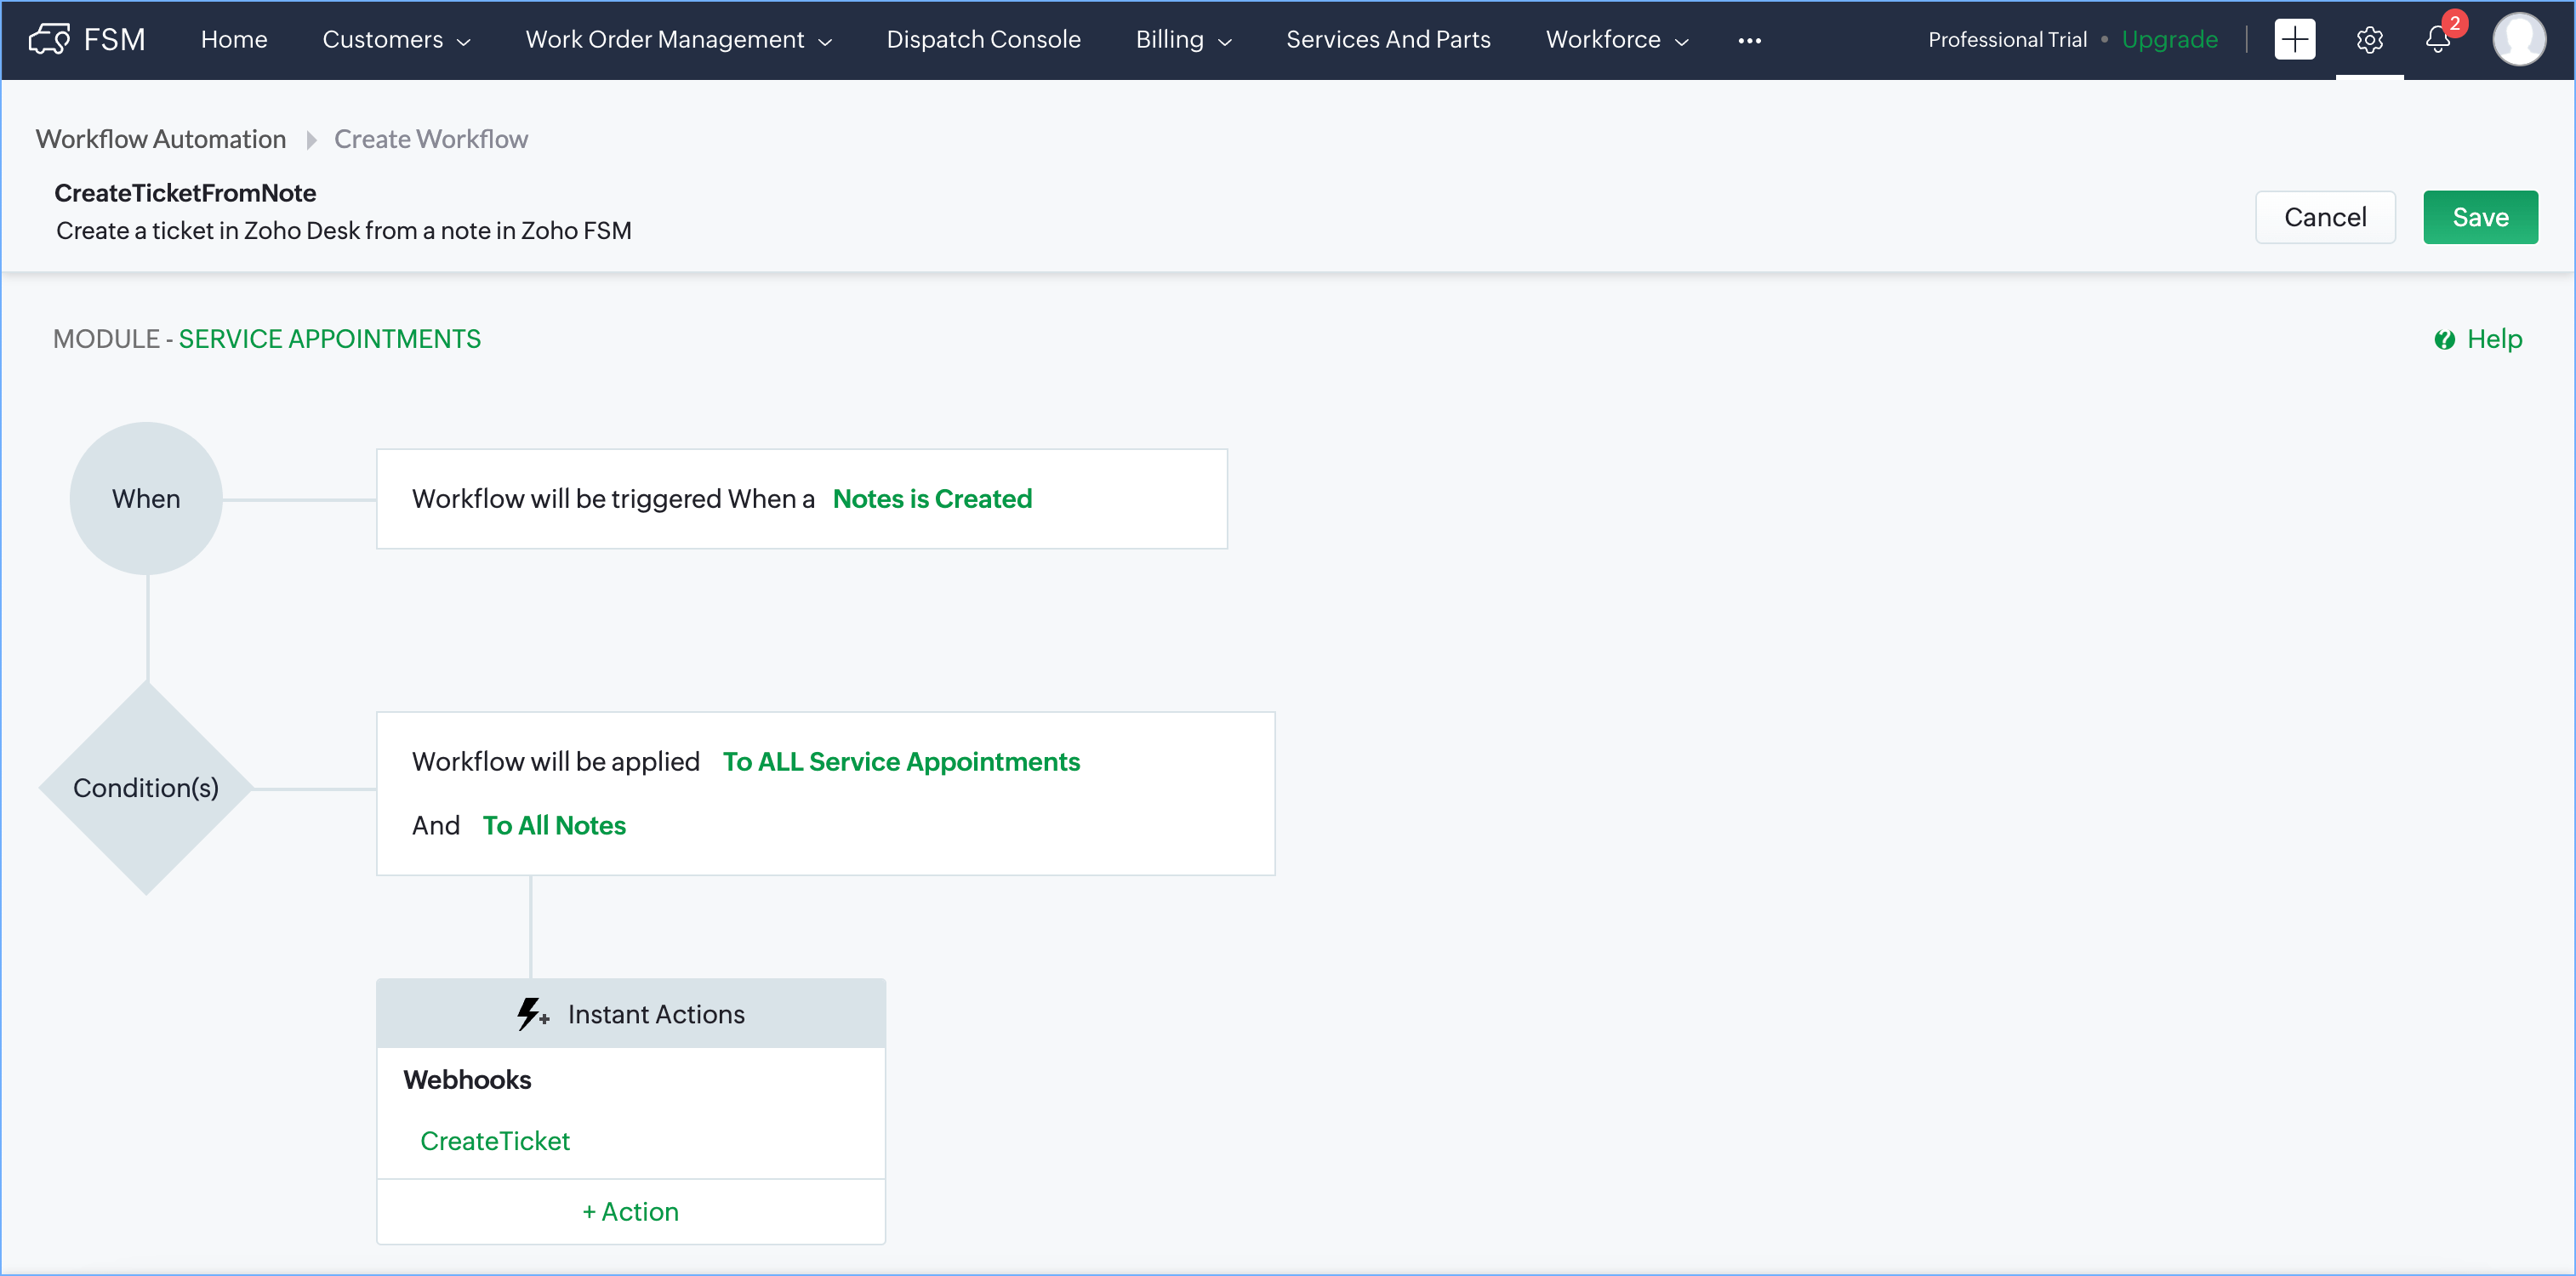Image resolution: width=2576 pixels, height=1276 pixels.
Task: Open the settings gear icon
Action: [2369, 40]
